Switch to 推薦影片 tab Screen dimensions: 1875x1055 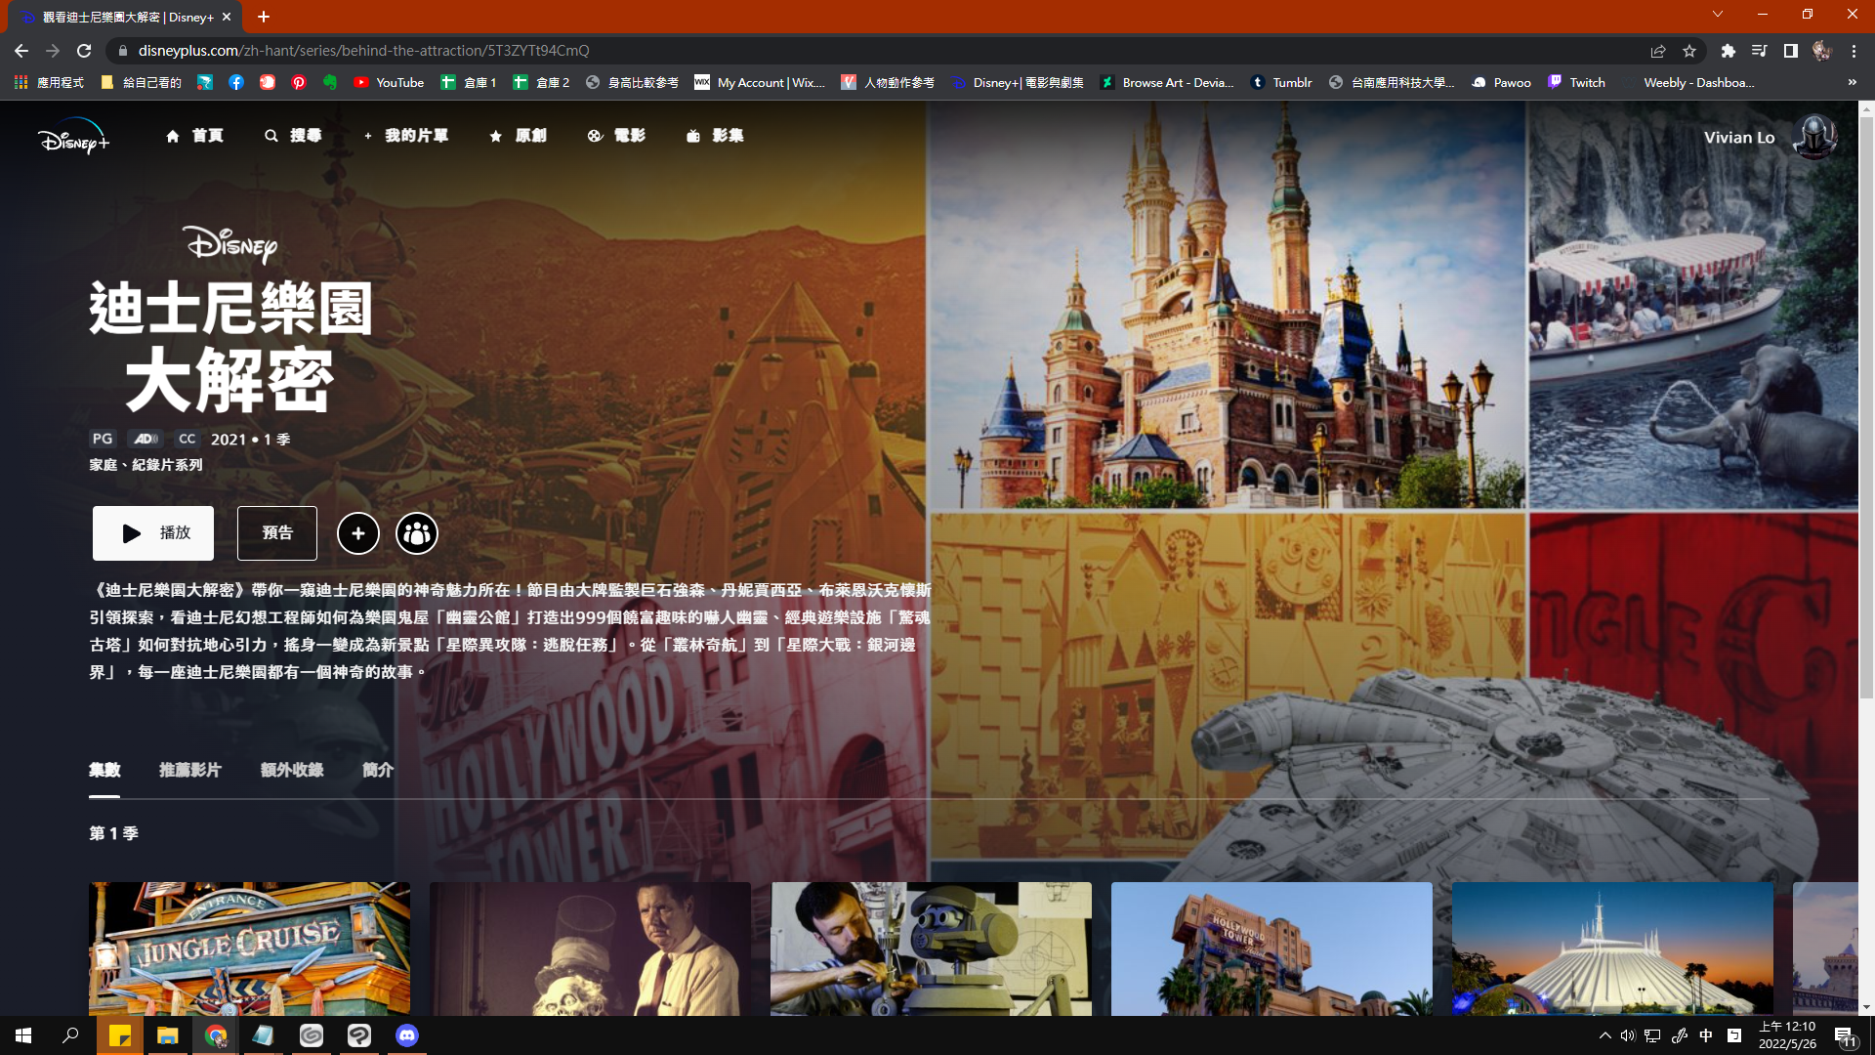[190, 770]
